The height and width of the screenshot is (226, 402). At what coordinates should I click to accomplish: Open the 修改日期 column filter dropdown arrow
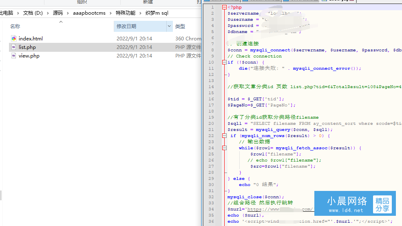[170, 26]
